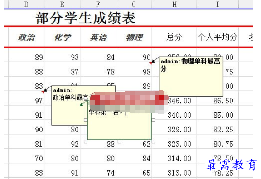Click bottom-center handle of selected comment
Screen dimensions: 261x179
[119, 141]
